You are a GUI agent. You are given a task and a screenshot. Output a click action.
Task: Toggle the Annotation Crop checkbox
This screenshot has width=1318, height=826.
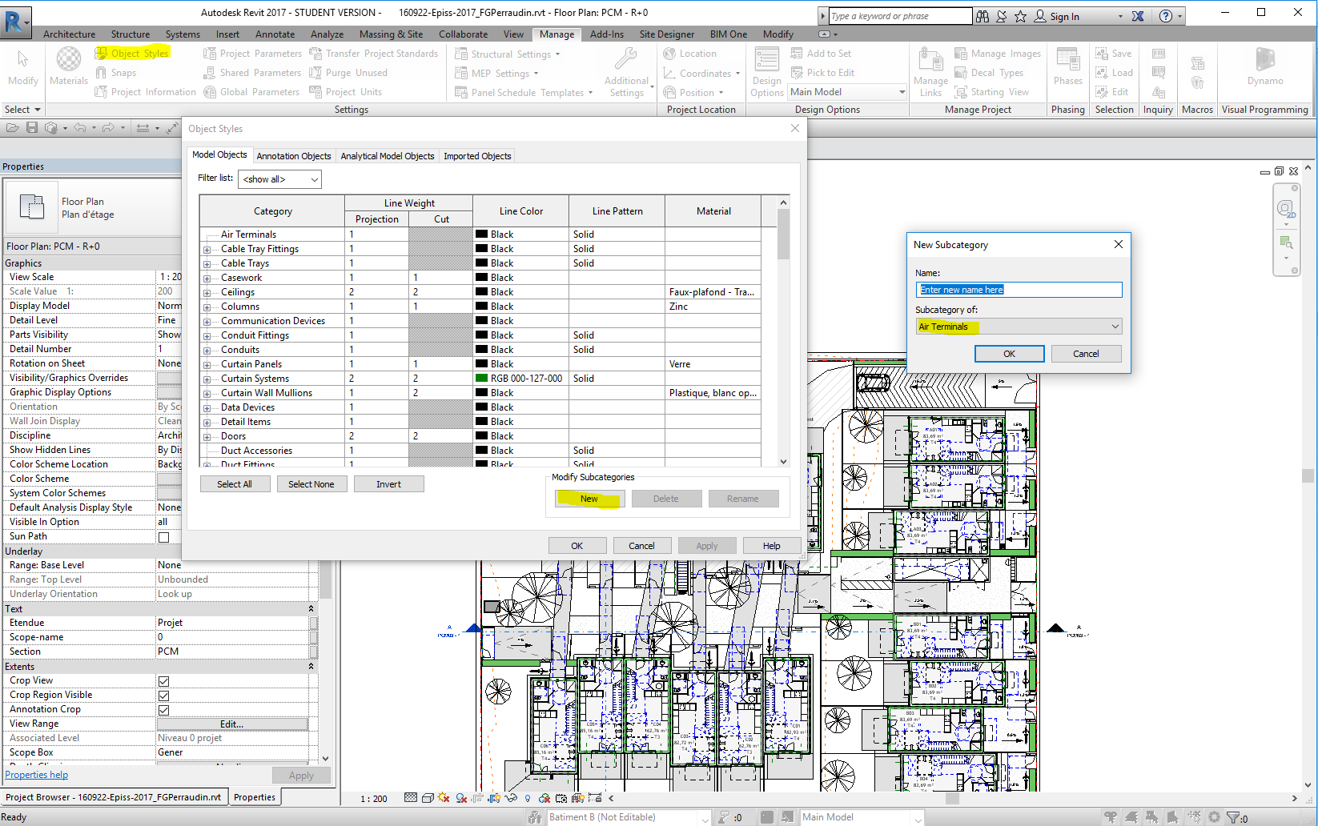click(163, 709)
